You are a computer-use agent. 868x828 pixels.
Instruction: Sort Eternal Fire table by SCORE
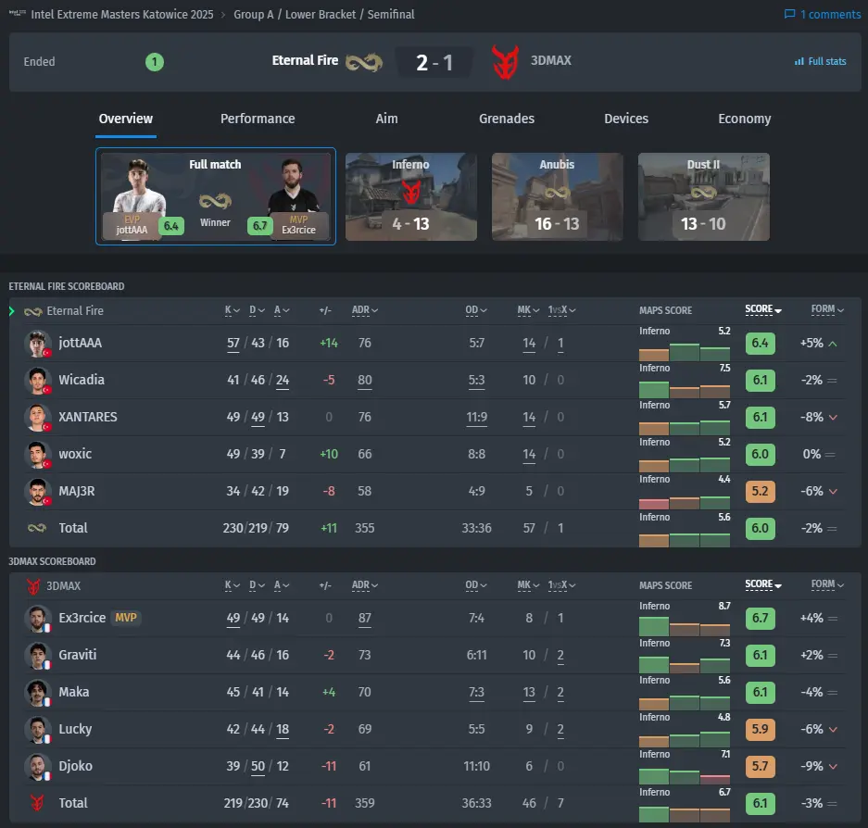coord(762,309)
